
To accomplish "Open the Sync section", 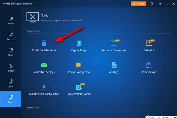I will tap(11, 52).
